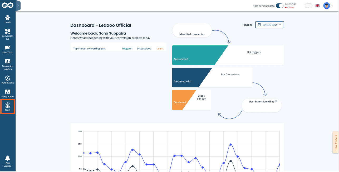The width and height of the screenshot is (339, 172).
Task: Click the UK flag language selector
Action: [317, 6]
